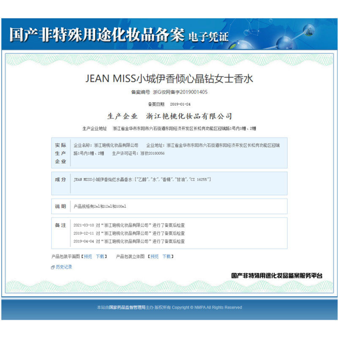The height and width of the screenshot is (338, 338).
Task: Click the 说明 section label
Action: tap(60, 206)
